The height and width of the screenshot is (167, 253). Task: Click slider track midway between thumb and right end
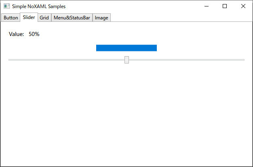[187, 60]
